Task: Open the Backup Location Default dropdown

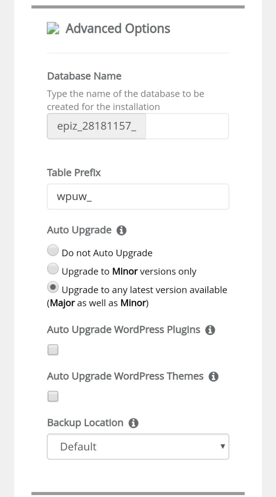Action: coord(138,447)
